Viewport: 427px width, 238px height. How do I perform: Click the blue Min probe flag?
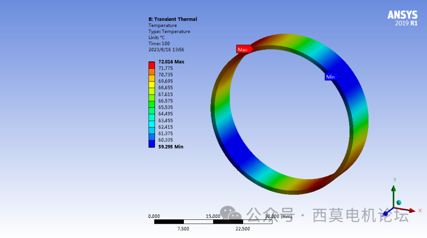pyautogui.click(x=332, y=76)
